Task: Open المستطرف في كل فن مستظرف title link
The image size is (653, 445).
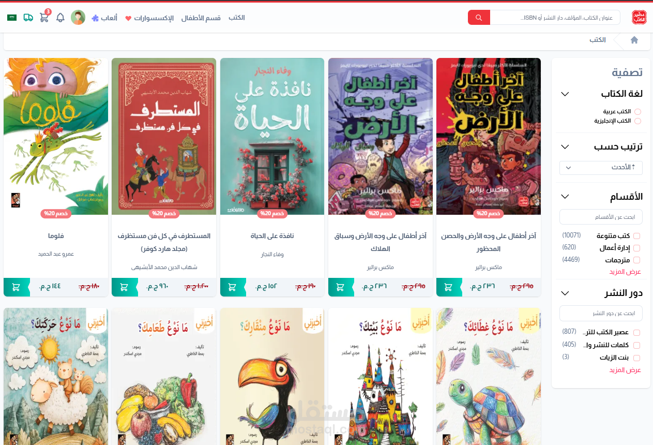Action: 164,242
